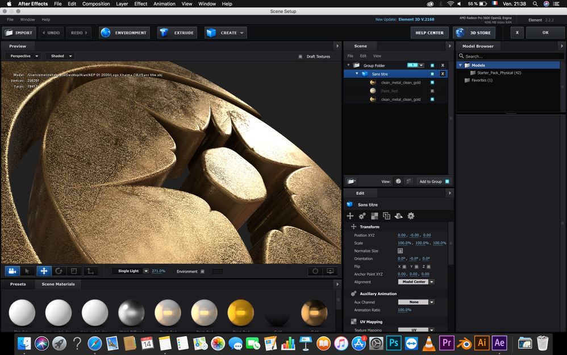
Task: Click the monitor icon at the preview's bottom right
Action: [330, 271]
